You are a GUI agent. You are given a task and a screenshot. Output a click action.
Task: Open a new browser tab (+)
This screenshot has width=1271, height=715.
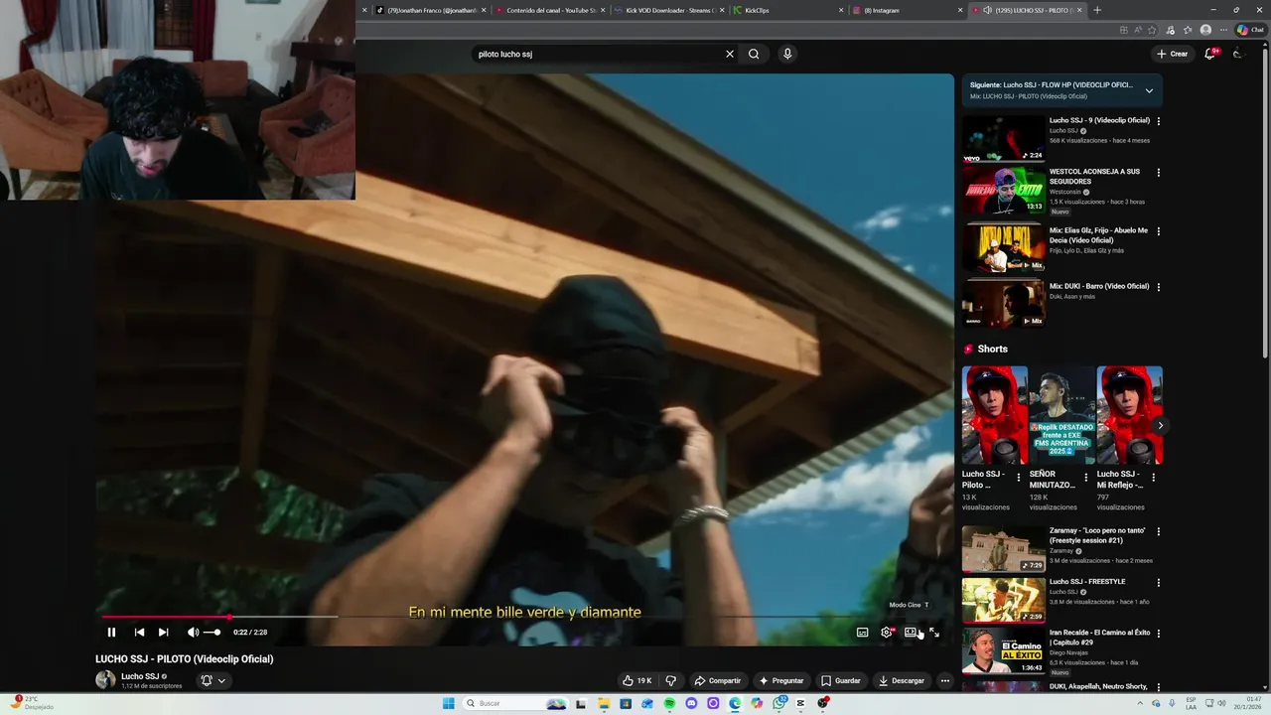[x=1097, y=10]
